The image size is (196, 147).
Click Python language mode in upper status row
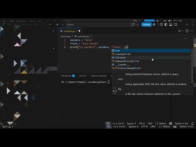coord(161,123)
